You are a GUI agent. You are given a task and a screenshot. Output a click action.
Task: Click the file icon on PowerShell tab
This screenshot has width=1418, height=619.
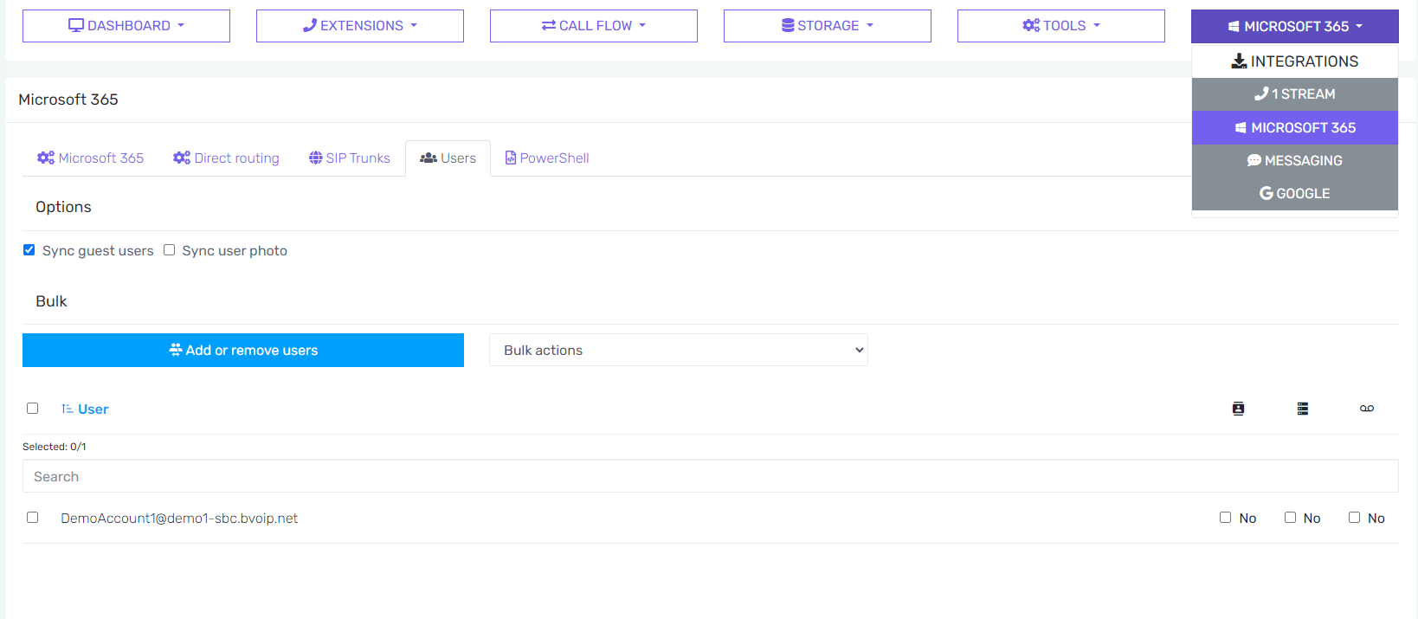pyautogui.click(x=511, y=158)
